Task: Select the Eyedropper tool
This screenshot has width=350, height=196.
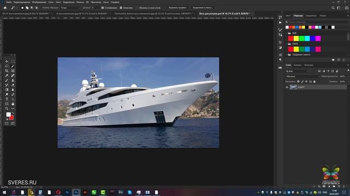Action: (7, 76)
